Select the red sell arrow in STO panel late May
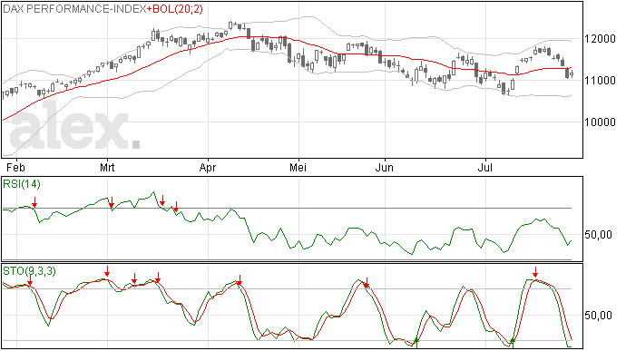The image size is (626, 351). [367, 283]
